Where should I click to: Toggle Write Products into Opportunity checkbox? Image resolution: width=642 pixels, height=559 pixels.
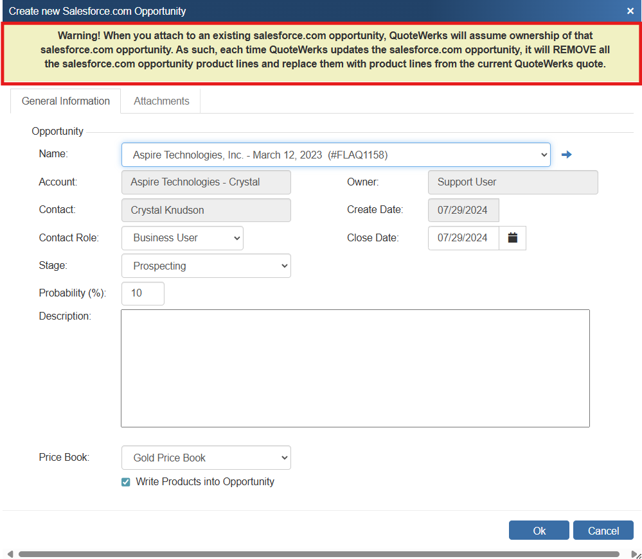pyautogui.click(x=126, y=482)
